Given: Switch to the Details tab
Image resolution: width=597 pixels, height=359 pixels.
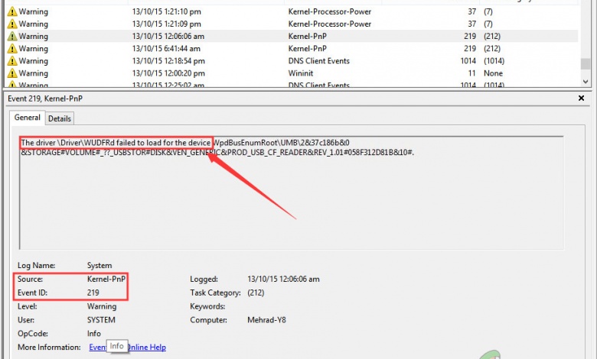Looking at the screenshot, I should [60, 118].
